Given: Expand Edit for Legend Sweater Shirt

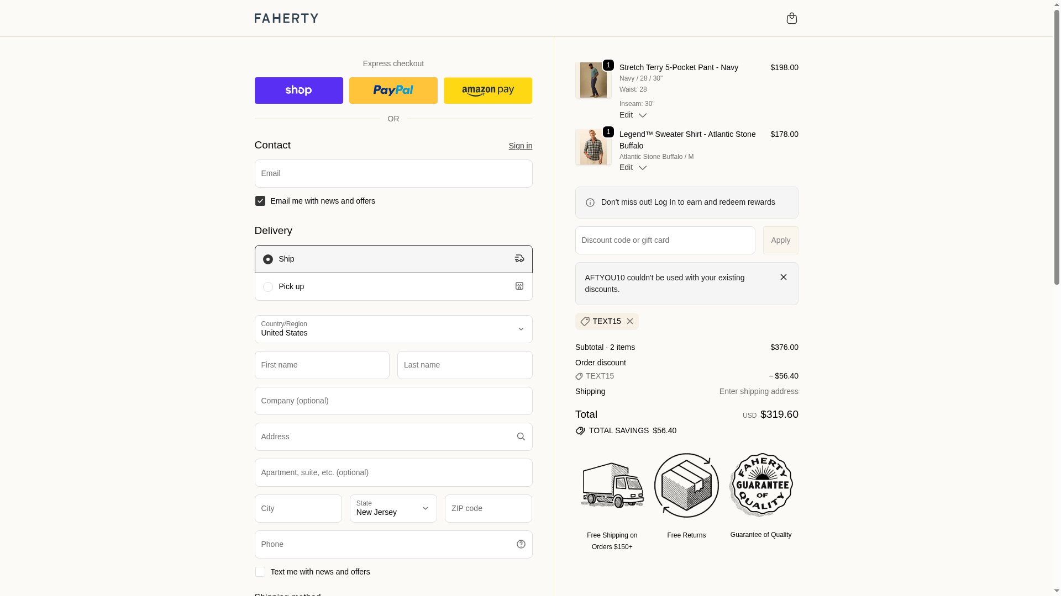Looking at the screenshot, I should (633, 167).
